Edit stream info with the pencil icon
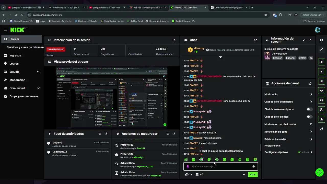This screenshot has height=184, width=327. coord(304,40)
